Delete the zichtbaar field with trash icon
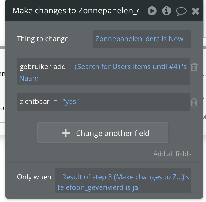Screen dimensions: 206x202 (194, 102)
